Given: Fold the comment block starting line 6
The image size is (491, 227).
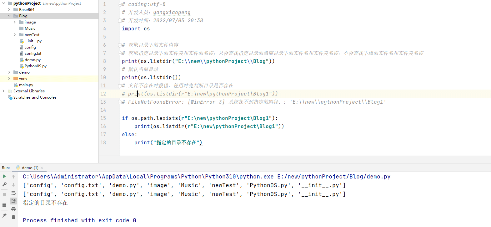Looking at the screenshot, I should (x=120, y=45).
